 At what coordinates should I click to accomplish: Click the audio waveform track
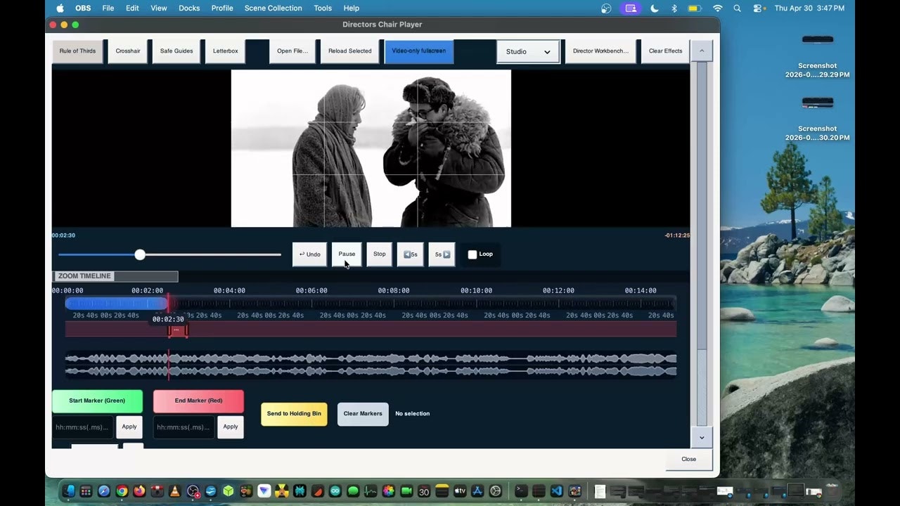(x=371, y=365)
